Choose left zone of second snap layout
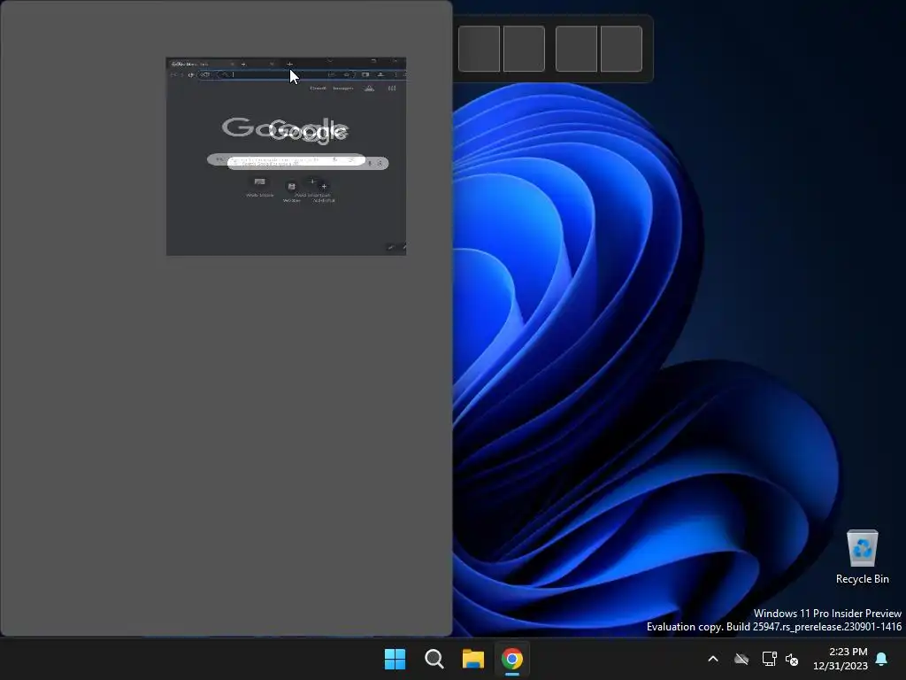 (576, 49)
